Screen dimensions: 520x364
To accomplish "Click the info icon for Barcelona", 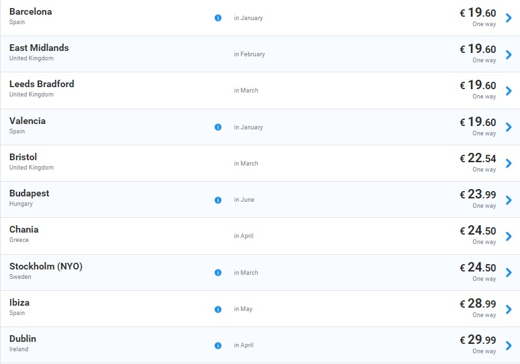I will coord(218,18).
